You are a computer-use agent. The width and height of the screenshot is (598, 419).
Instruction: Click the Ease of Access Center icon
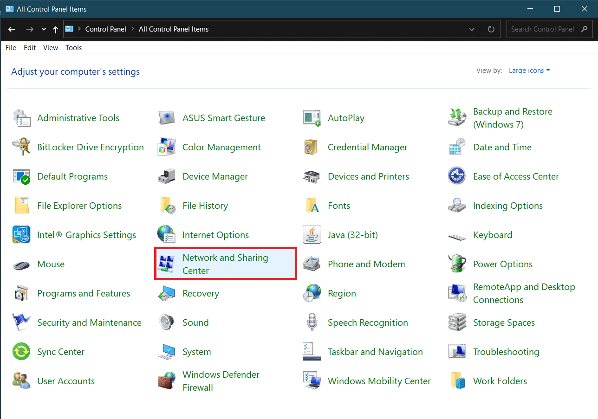[457, 176]
